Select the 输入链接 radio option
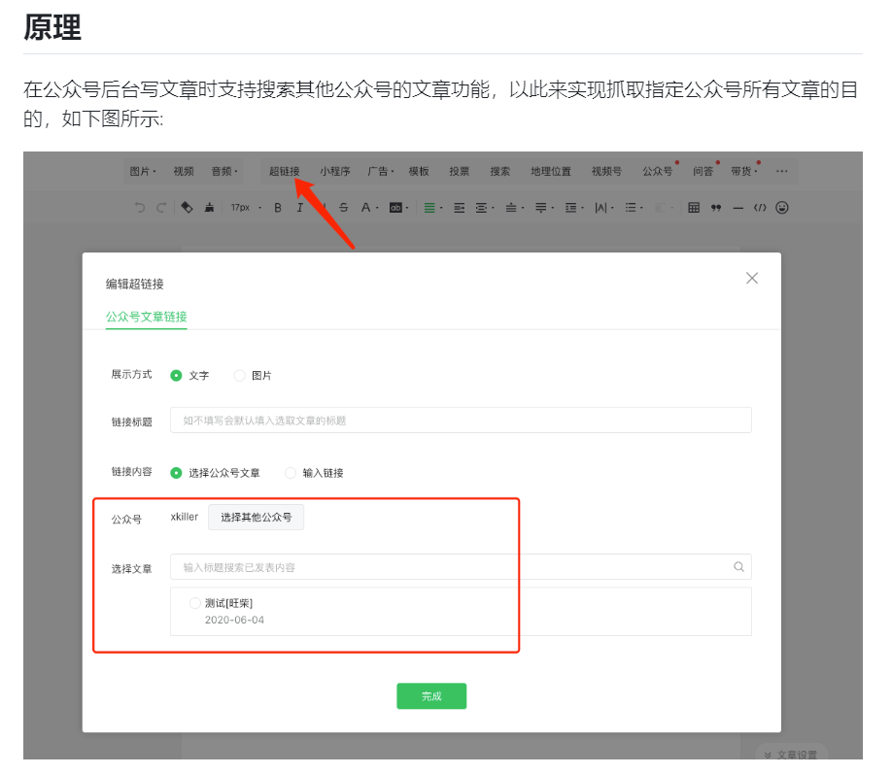 click(x=291, y=473)
